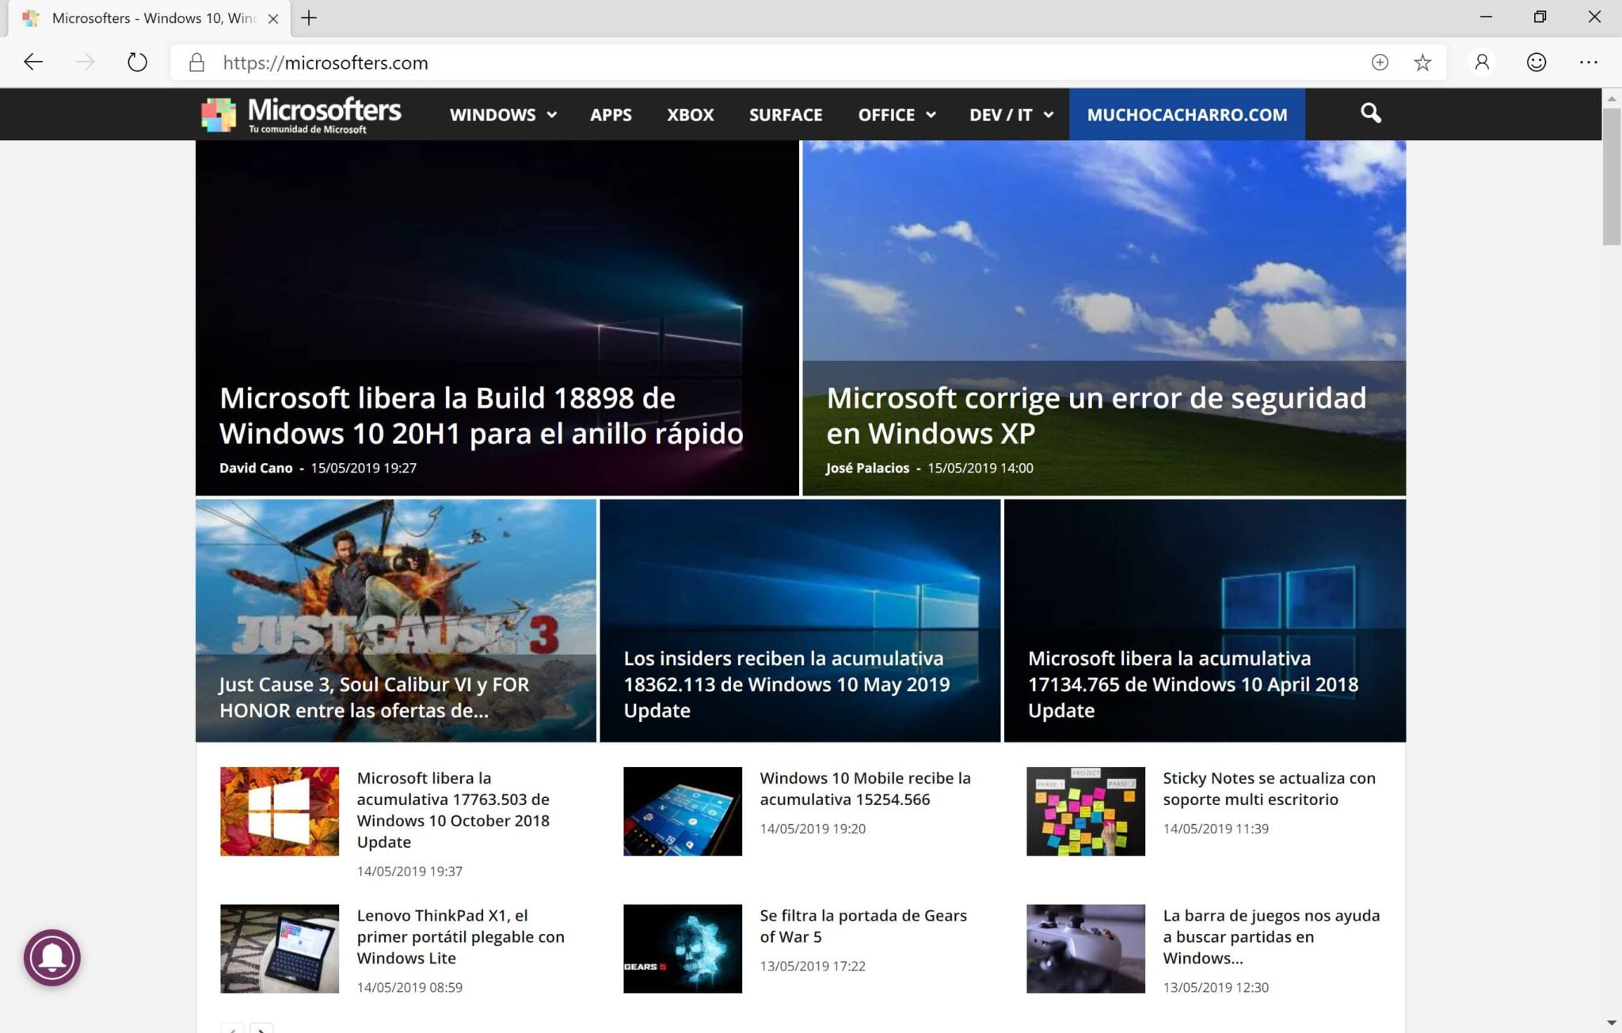Reload the current page
The image size is (1622, 1033).
(x=136, y=62)
